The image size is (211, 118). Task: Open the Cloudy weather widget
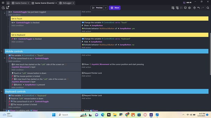[x=8, y=115]
